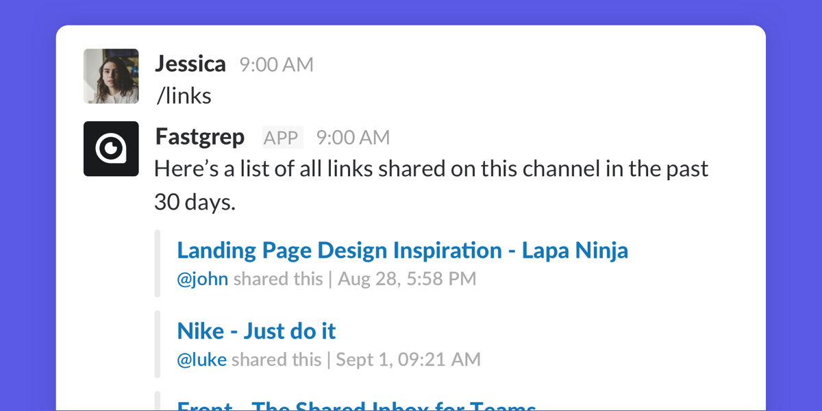Click the 9:00 AM timestamp on Fastgrep's message
Screen dimensions: 822x411
tap(353, 138)
